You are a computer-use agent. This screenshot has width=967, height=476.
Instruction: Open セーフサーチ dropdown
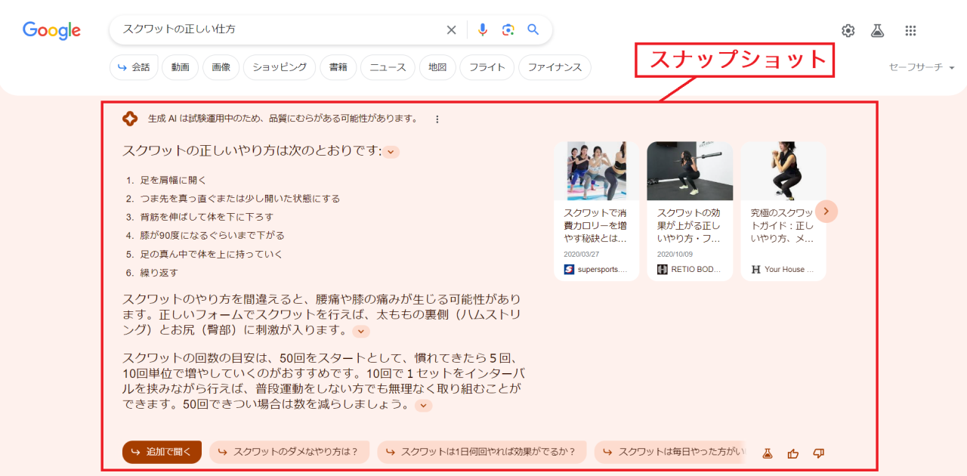(922, 67)
